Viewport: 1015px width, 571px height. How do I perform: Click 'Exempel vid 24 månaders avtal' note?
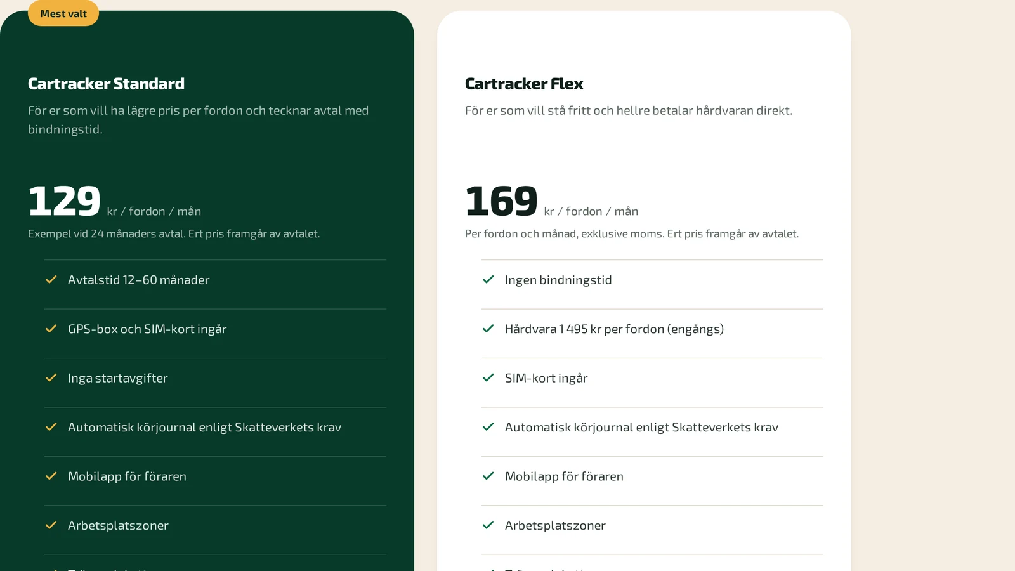174,234
